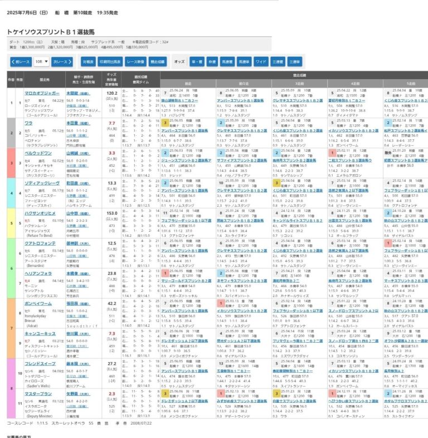Select the オッズ odds tab
This screenshot has width=428, height=438.
[x=179, y=62]
